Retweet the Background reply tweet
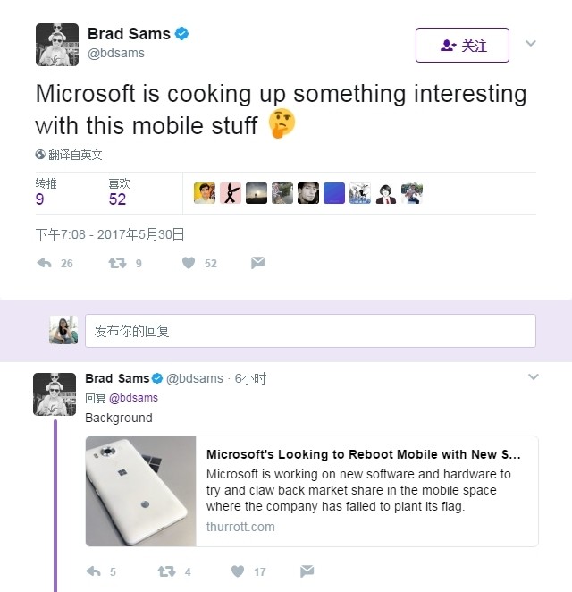 coord(166,571)
